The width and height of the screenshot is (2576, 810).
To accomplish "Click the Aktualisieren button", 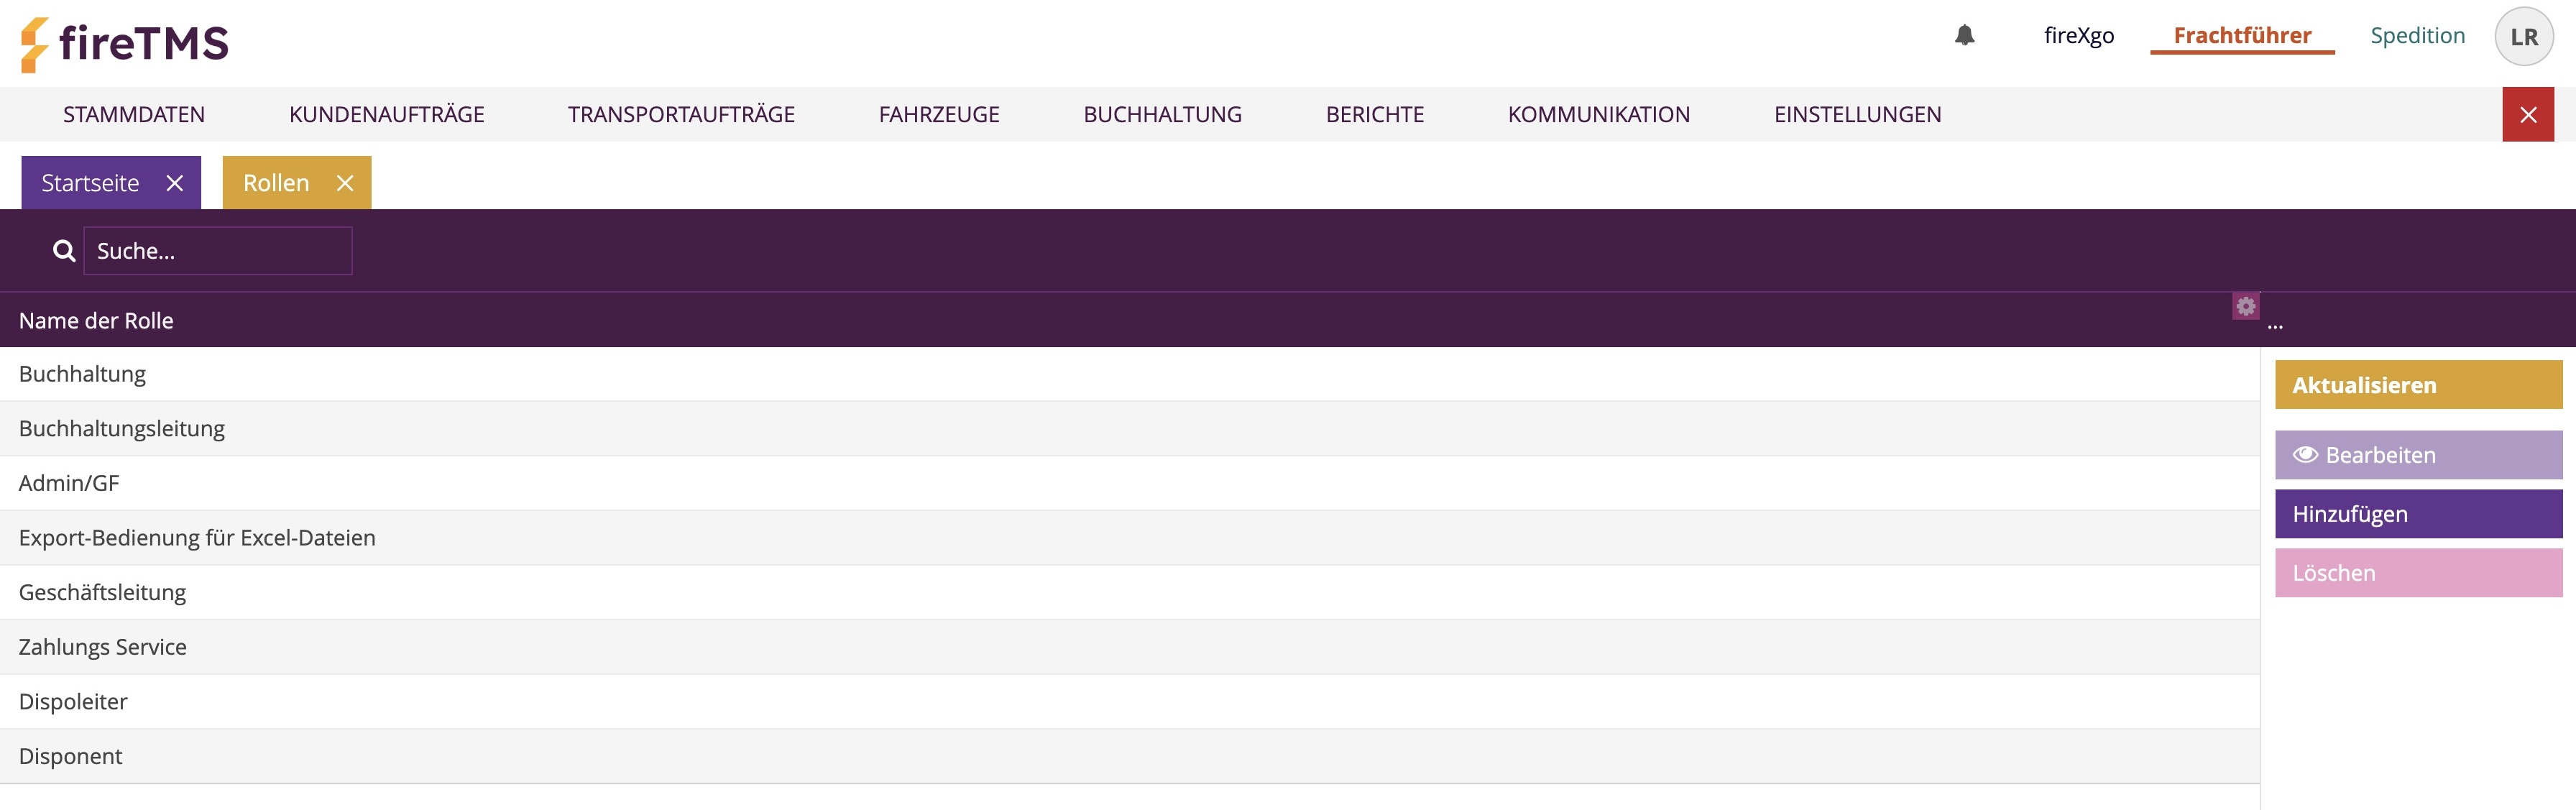I will (x=2418, y=385).
